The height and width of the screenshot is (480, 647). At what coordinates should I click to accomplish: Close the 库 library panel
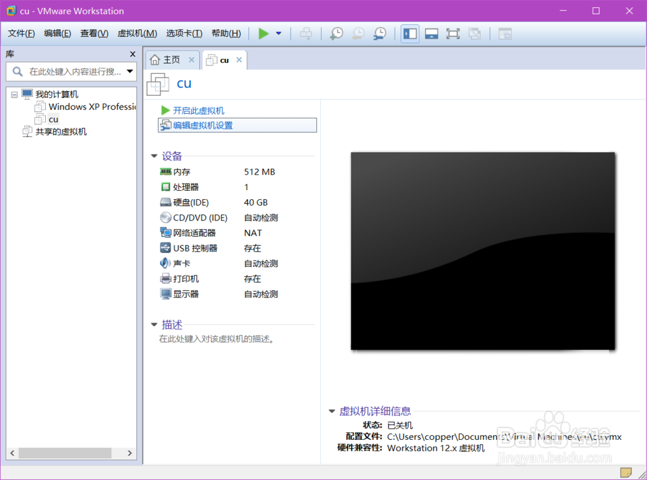[133, 54]
